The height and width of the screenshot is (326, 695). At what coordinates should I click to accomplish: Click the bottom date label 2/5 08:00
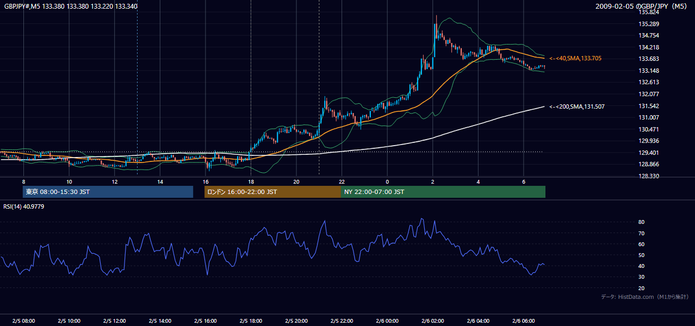point(23,321)
